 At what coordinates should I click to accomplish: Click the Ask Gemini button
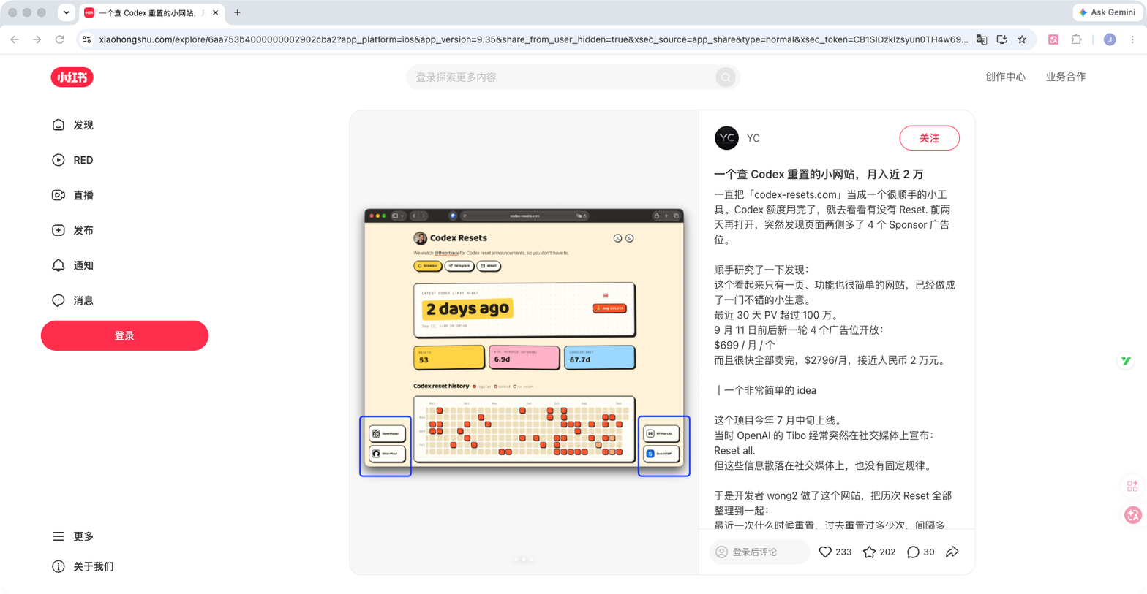coord(1107,12)
